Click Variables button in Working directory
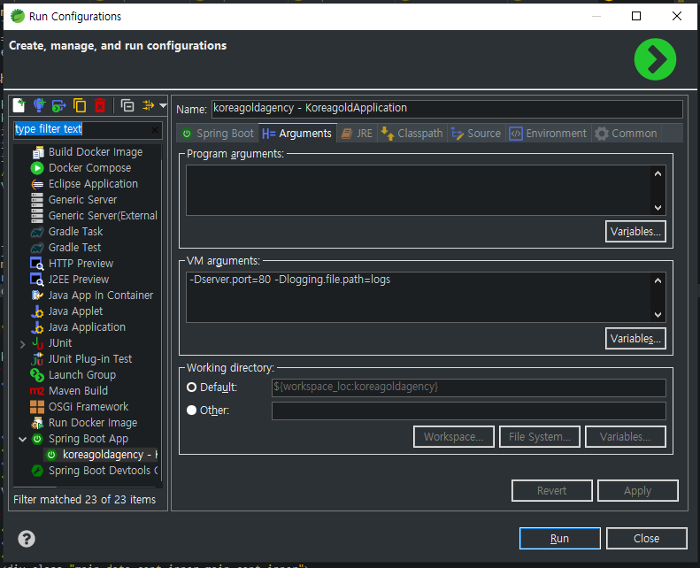The image size is (700, 568). click(626, 437)
